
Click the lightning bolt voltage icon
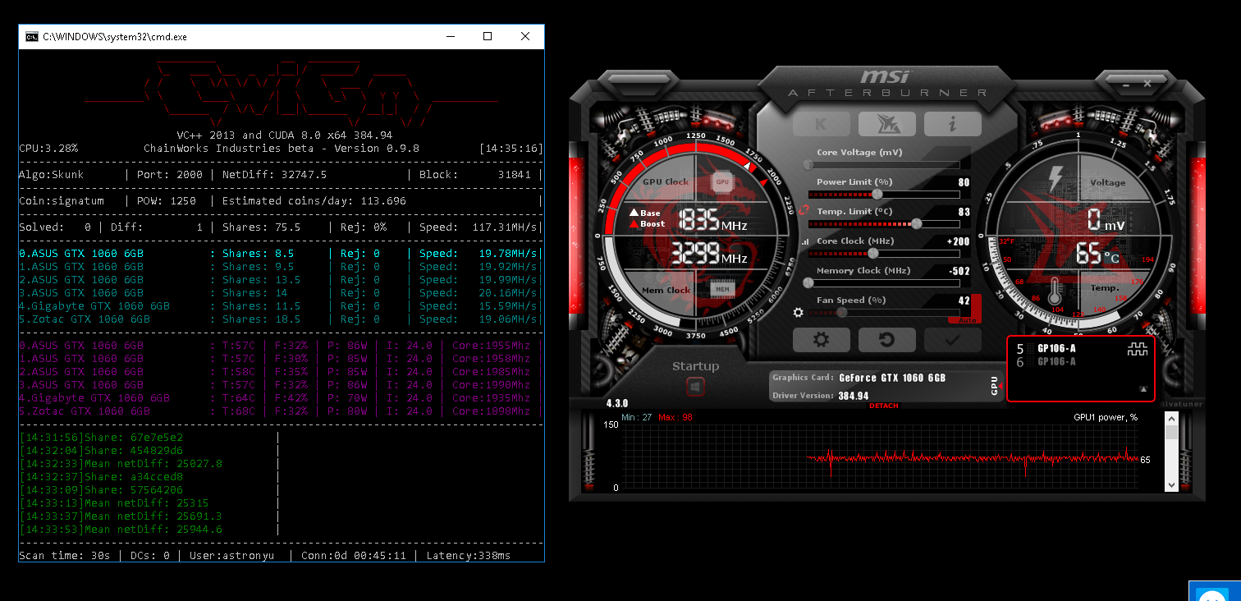pos(1056,180)
